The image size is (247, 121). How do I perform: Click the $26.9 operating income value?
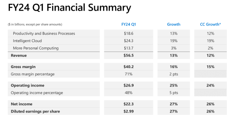coord(129,85)
